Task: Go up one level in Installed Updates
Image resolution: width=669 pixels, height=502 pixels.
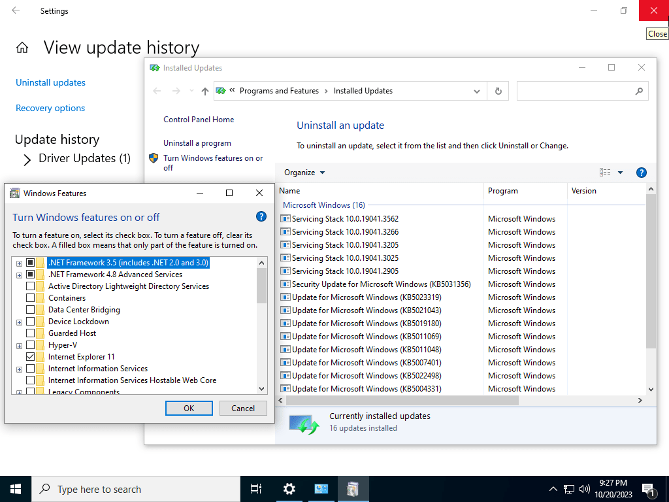Action: point(204,91)
